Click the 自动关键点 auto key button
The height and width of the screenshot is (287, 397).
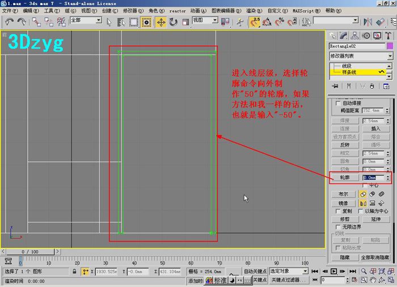click(255, 271)
